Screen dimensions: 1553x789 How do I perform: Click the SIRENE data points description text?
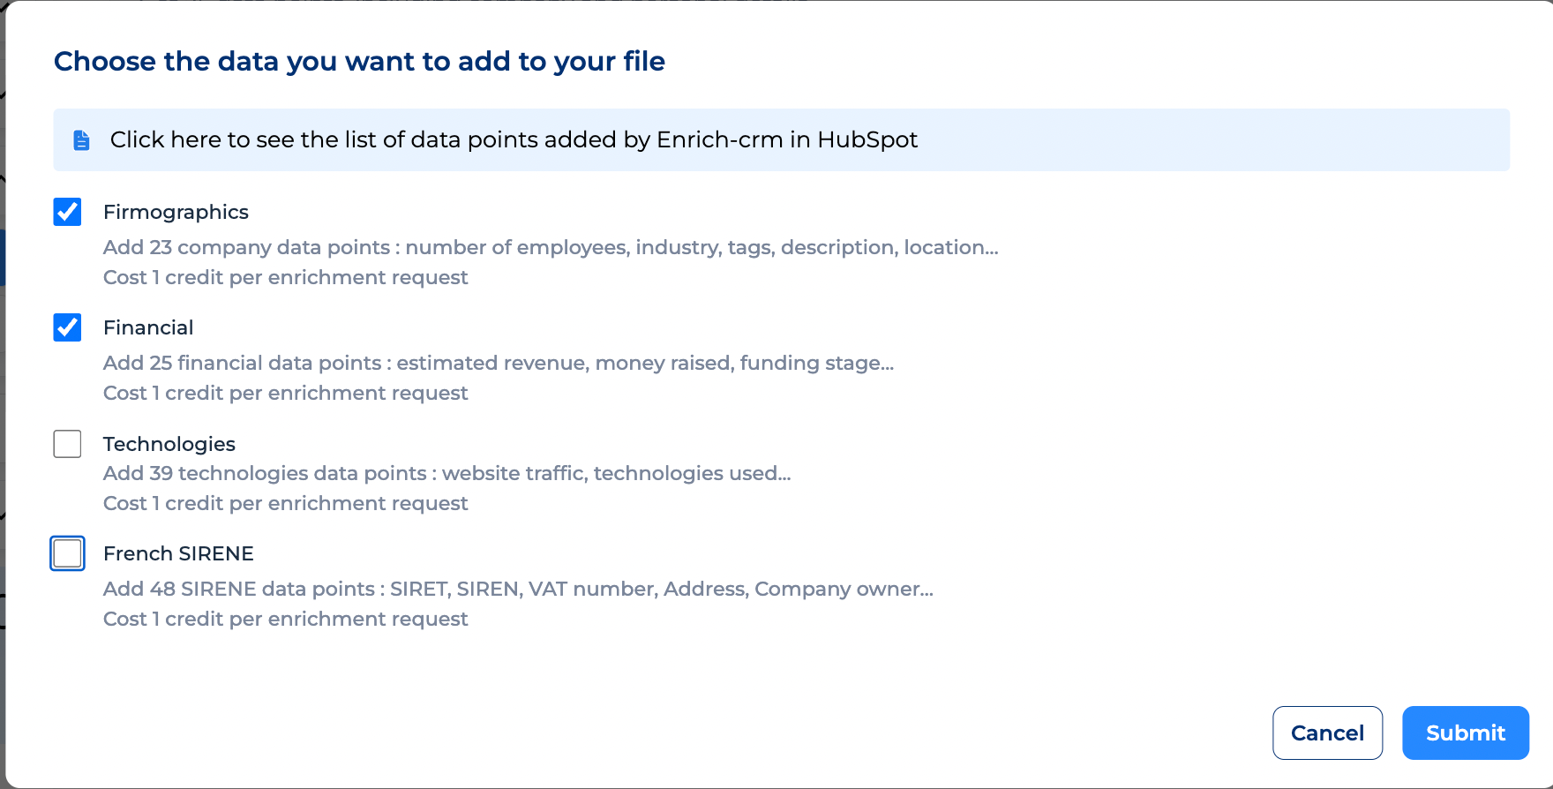(518, 589)
